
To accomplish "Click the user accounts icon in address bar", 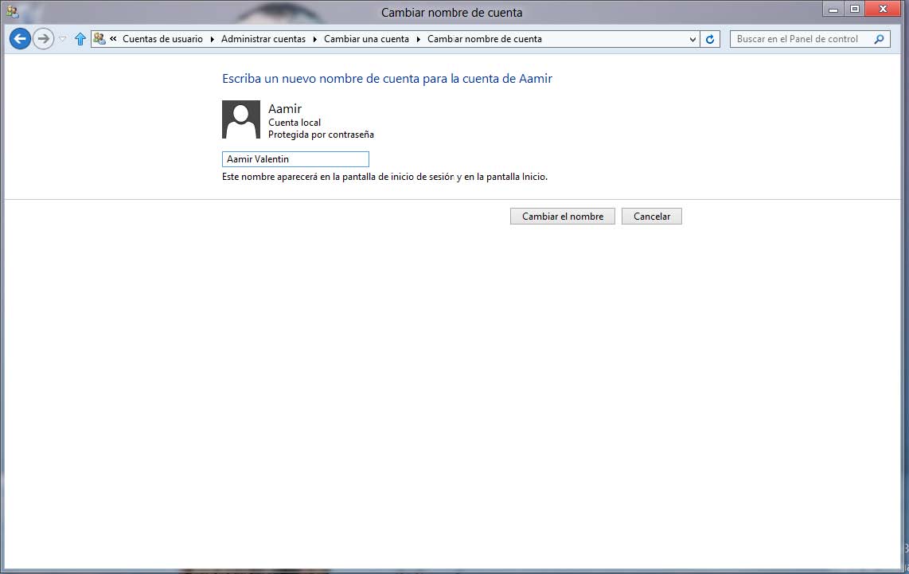I will (x=99, y=38).
